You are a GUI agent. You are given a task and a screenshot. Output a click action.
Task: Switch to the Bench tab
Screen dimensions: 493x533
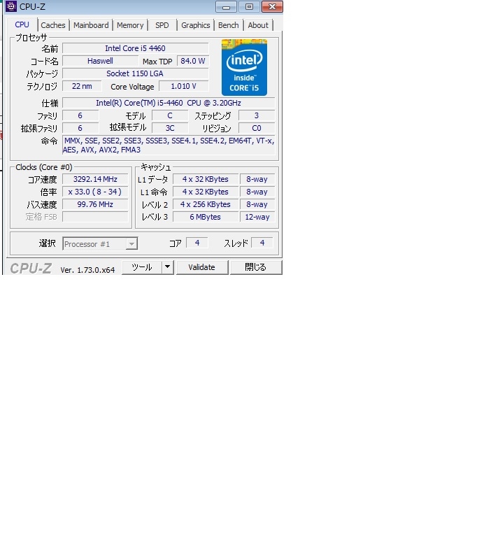click(229, 25)
